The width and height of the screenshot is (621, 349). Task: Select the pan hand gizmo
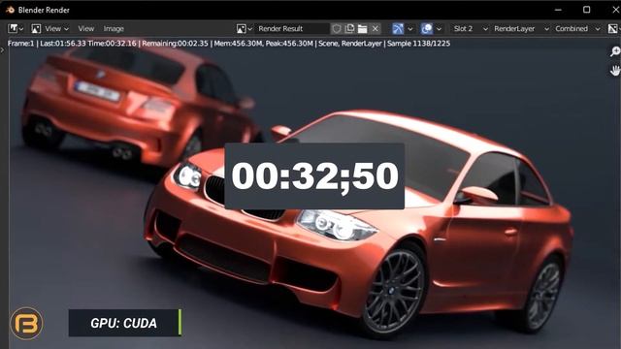(x=614, y=71)
